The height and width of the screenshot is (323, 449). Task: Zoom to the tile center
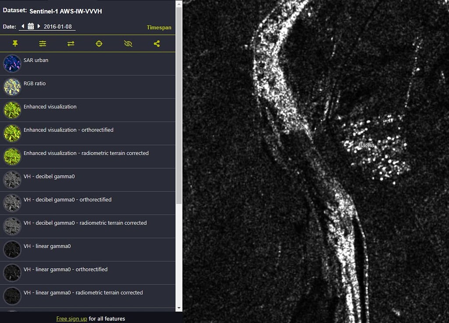pyautogui.click(x=99, y=43)
